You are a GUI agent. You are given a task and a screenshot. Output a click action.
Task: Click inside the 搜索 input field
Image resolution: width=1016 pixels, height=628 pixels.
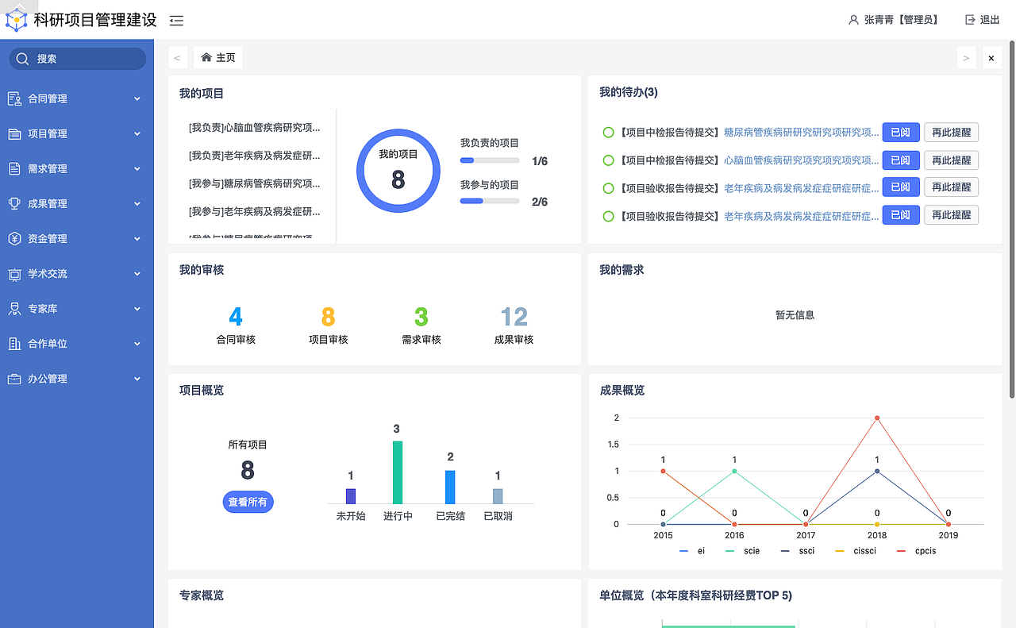(77, 58)
